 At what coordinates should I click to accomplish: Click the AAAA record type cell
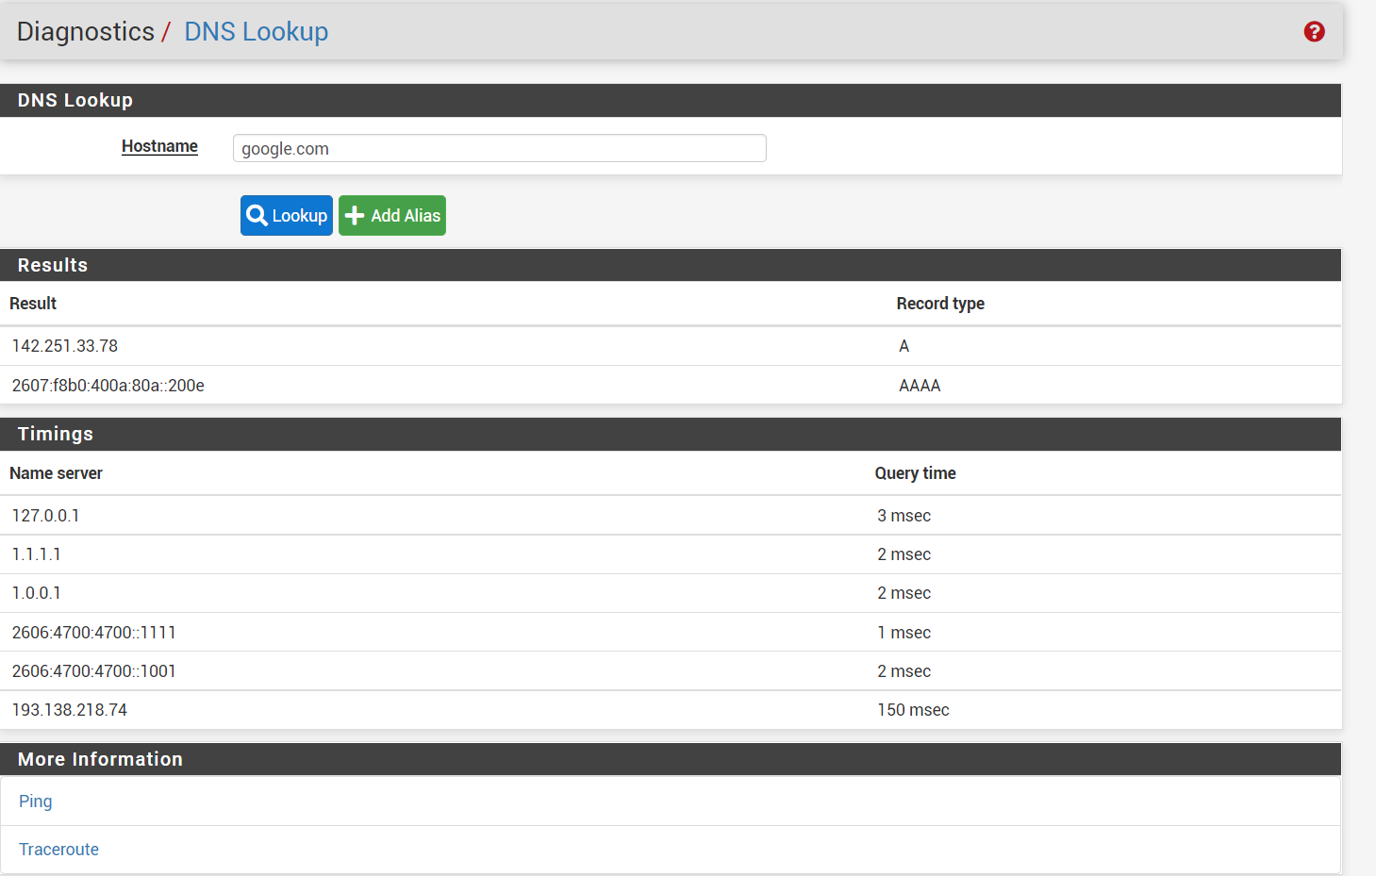point(920,386)
